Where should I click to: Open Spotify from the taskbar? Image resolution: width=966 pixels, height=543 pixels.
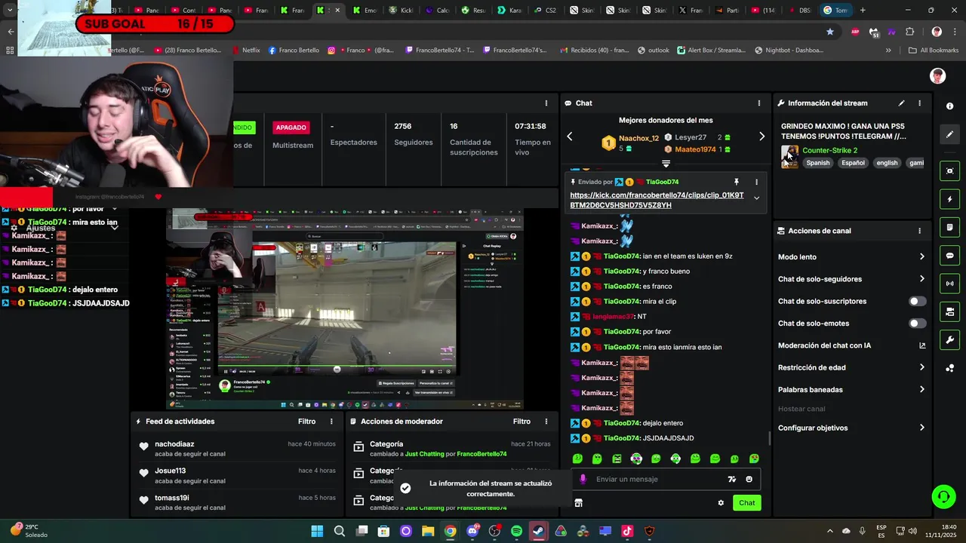pos(516,531)
